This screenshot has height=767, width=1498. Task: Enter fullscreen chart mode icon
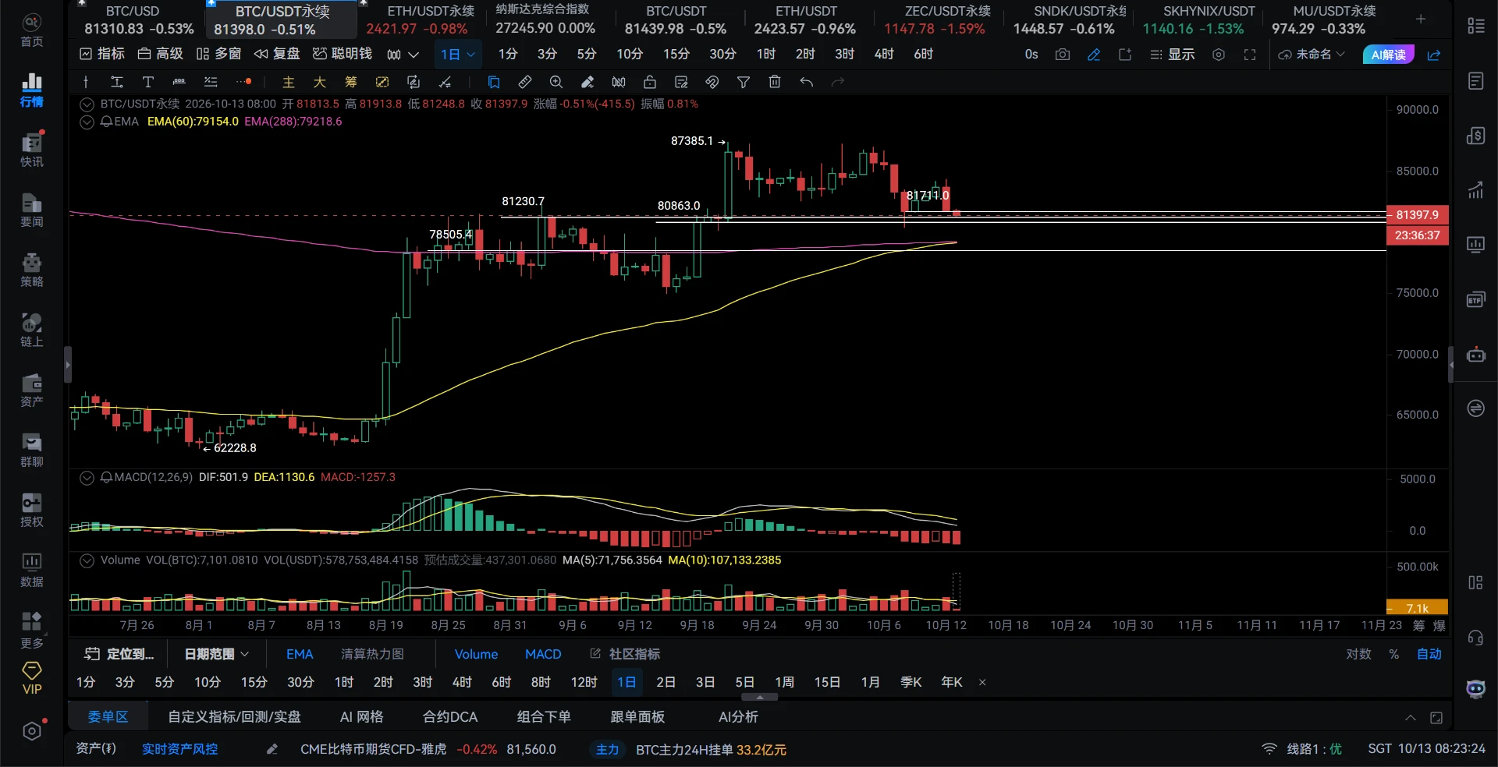[x=1250, y=55]
